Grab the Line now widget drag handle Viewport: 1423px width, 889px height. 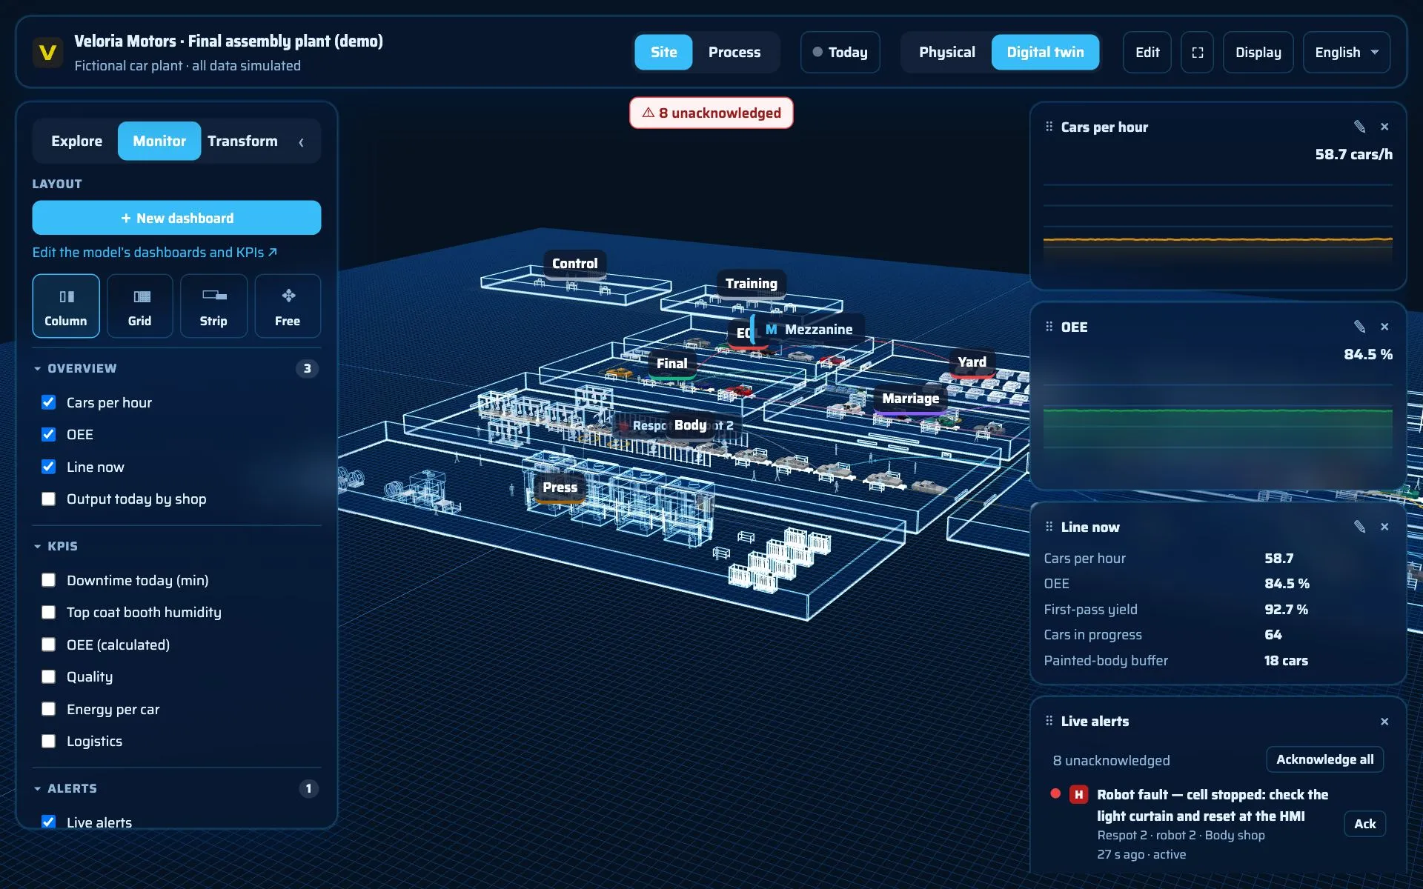[1049, 527]
